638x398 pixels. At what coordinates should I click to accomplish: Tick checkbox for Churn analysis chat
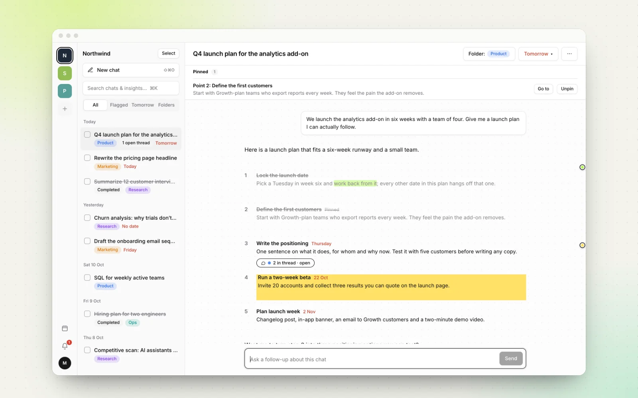click(x=87, y=218)
